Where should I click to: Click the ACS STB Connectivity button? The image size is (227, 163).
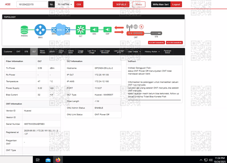pyautogui.click(x=174, y=42)
